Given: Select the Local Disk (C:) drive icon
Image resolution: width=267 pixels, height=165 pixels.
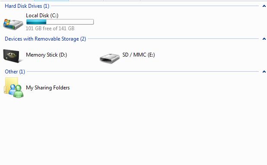Looking at the screenshot, I should tap(13, 25).
